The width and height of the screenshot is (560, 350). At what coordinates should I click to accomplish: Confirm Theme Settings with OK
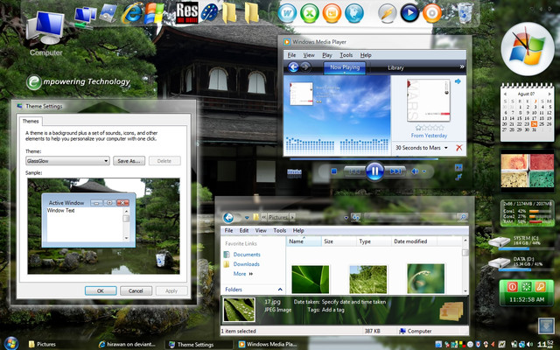click(101, 290)
